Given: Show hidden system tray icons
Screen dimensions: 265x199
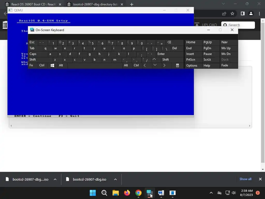Looking at the screenshot, I should coord(211,193).
